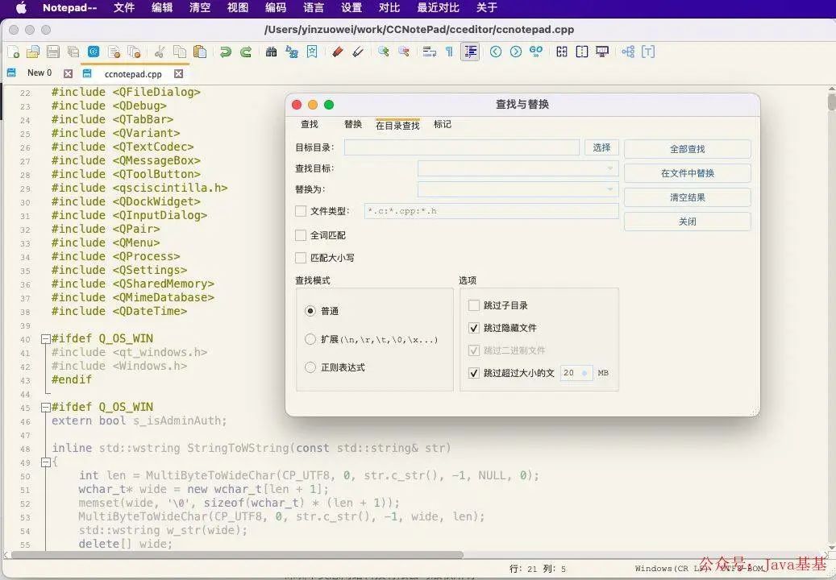Click the save file floppy icon

coord(52,52)
